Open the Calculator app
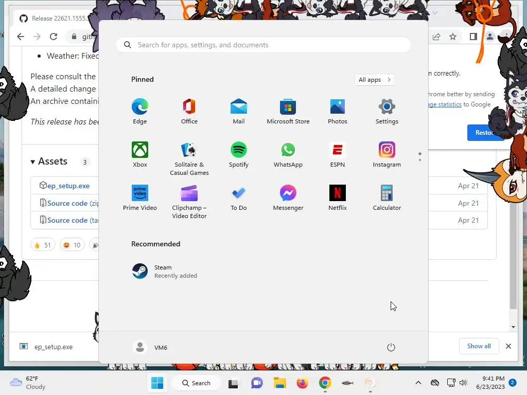This screenshot has width=527, height=395. coord(387,198)
